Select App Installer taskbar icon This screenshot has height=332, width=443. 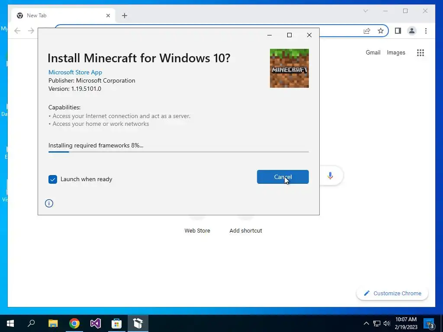(138, 323)
